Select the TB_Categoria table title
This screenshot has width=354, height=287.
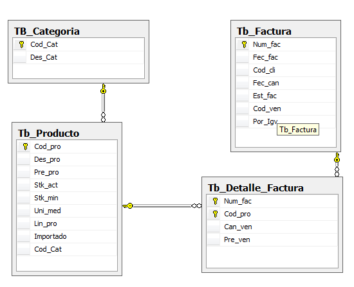click(47, 31)
